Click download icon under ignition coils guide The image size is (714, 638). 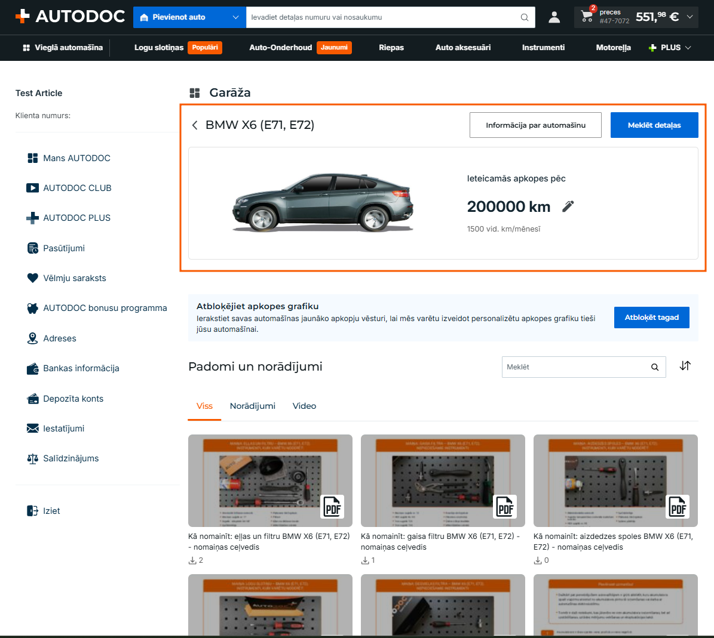pos(537,560)
